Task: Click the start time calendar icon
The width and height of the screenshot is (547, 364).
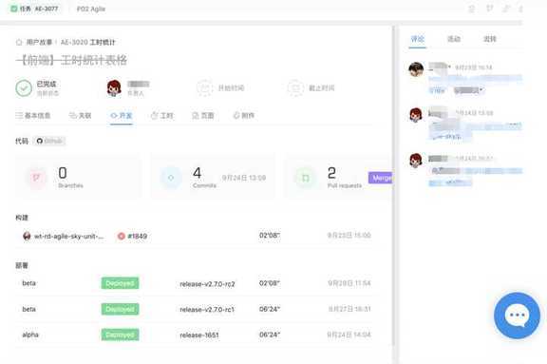Action: [204, 88]
